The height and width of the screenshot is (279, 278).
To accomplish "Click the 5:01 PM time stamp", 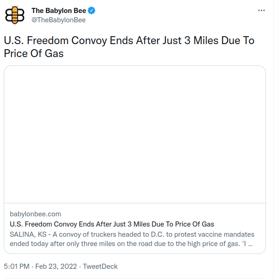I will [x=17, y=266].
